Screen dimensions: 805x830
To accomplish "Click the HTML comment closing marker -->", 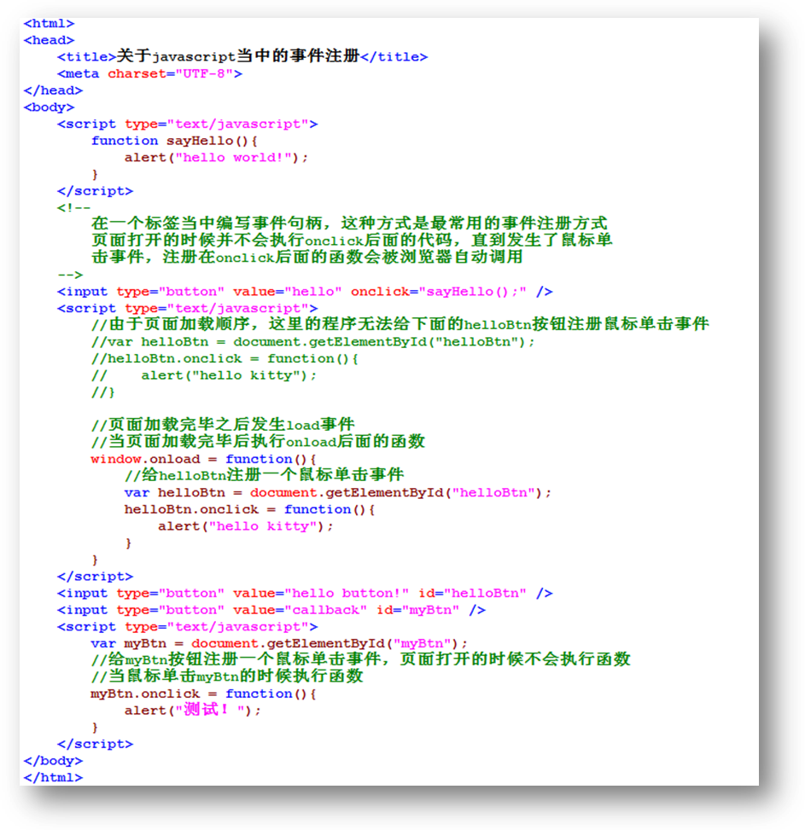I will (70, 275).
